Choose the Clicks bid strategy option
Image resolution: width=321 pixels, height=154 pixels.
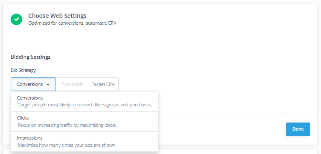coord(85,122)
